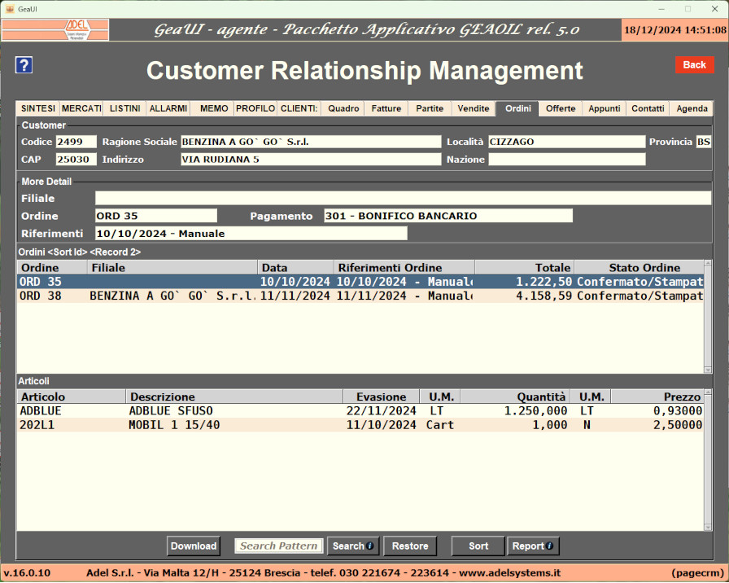
Task: Click the Prezzo column header
Action: 657,397
